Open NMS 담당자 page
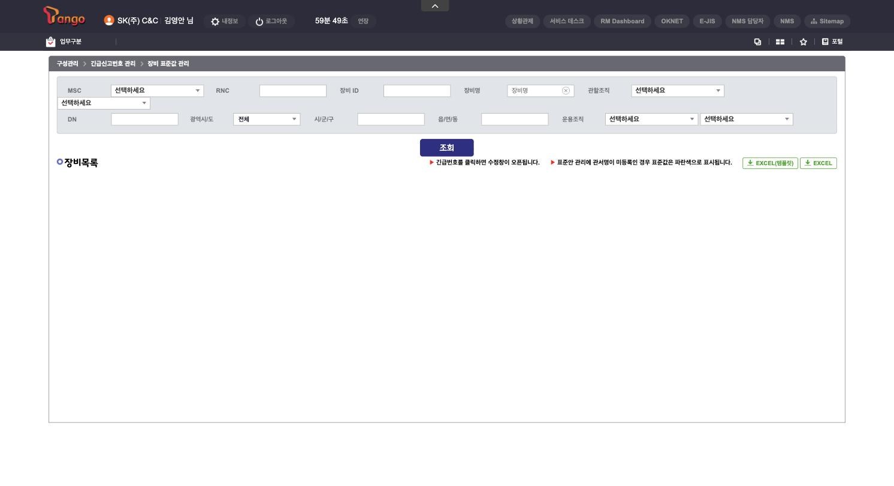This screenshot has height=486, width=894. click(748, 21)
